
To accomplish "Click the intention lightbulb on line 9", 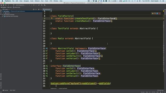I will click(52, 18).
